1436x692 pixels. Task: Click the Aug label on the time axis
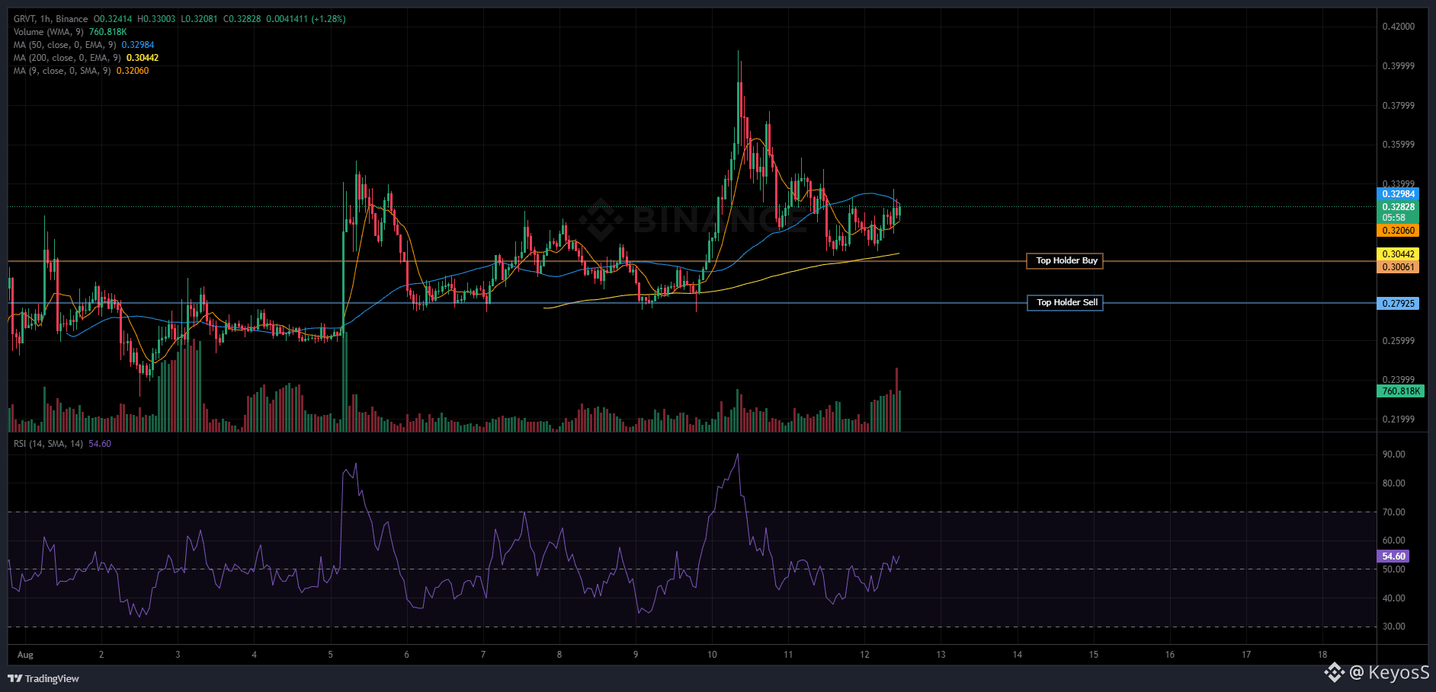[x=25, y=655]
